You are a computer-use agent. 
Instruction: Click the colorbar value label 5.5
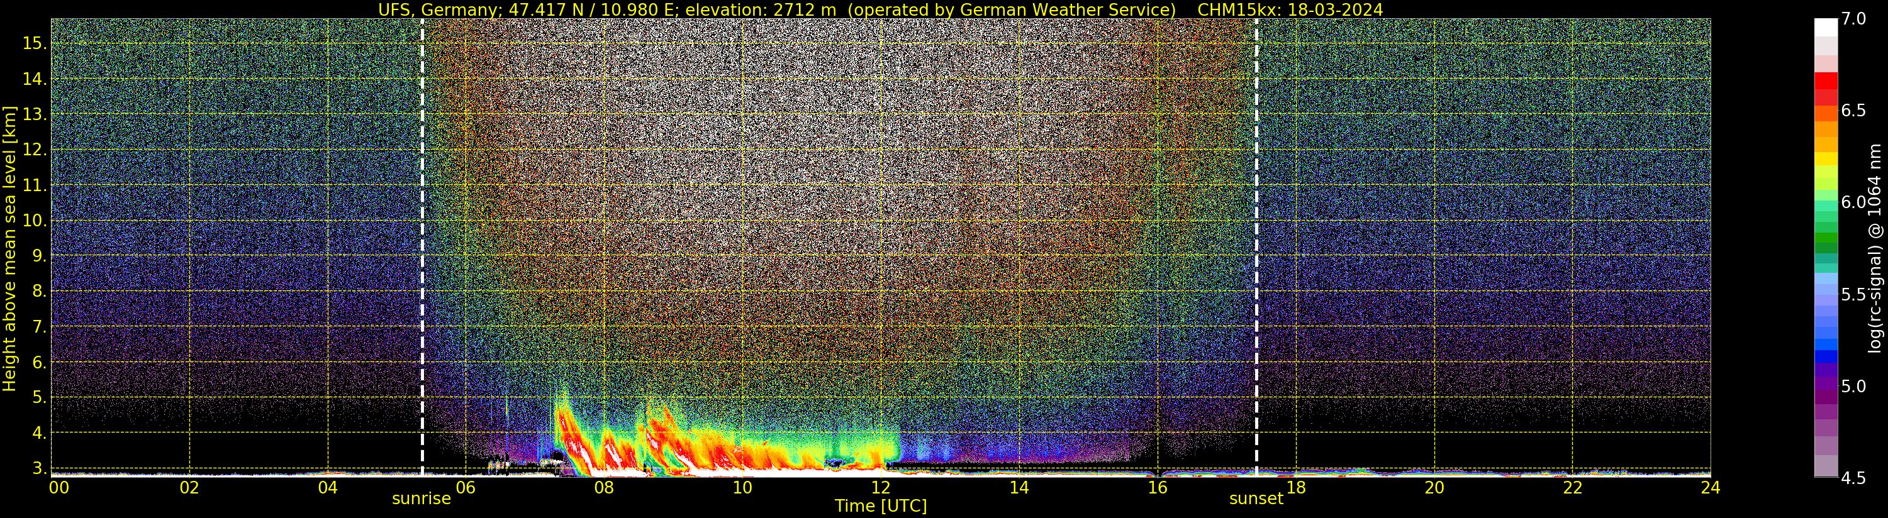click(1853, 295)
